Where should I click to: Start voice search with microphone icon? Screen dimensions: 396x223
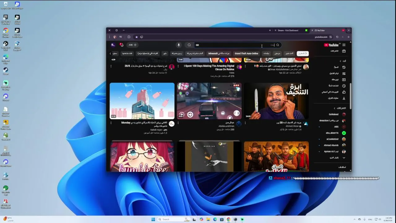179,45
